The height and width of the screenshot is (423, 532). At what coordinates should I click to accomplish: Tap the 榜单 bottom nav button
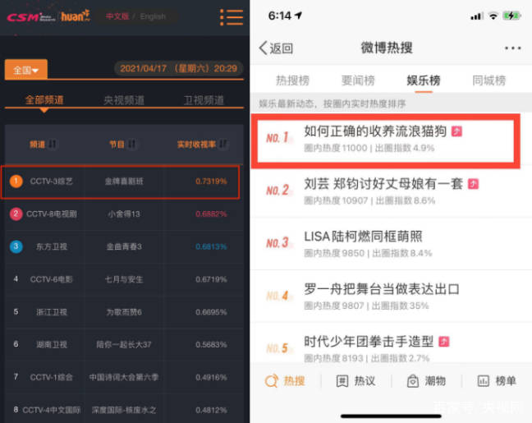(x=497, y=381)
